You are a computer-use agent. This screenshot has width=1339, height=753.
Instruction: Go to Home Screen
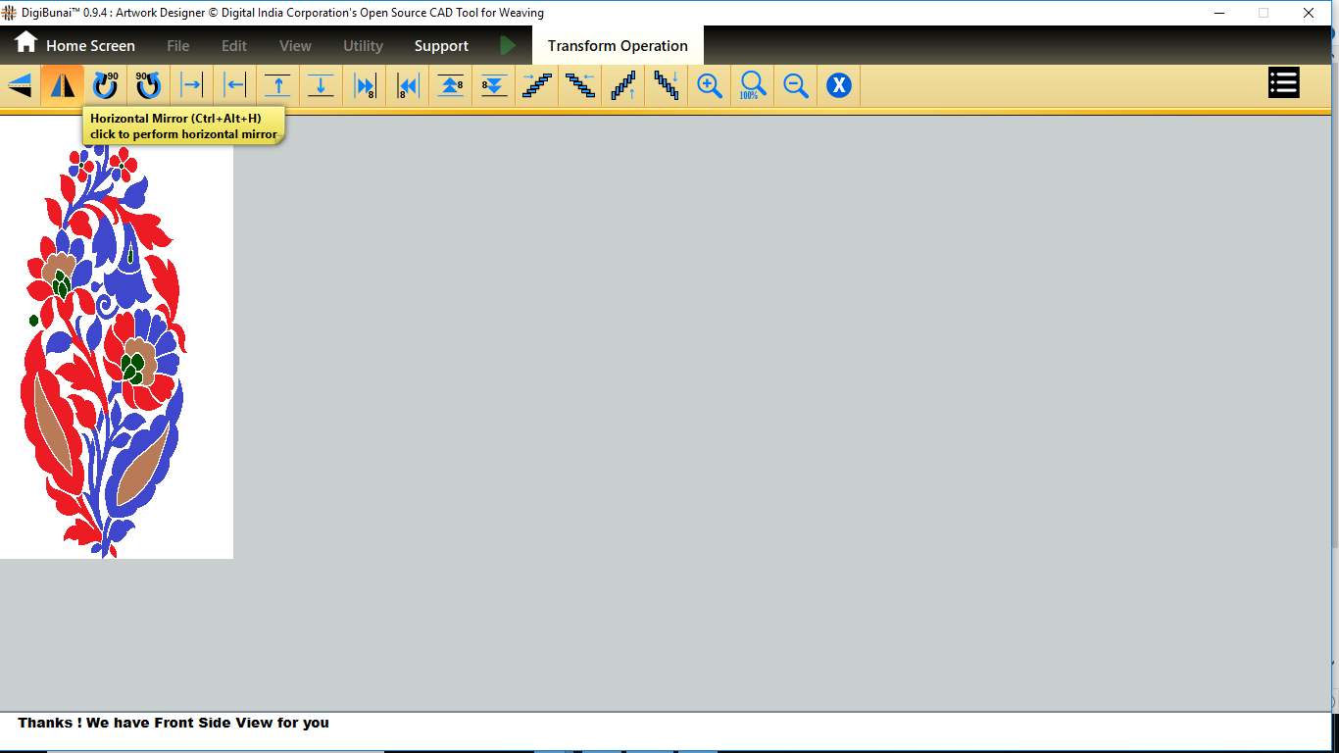point(74,45)
